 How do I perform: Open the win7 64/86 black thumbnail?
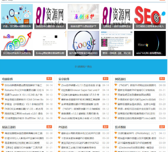tap(150, 43)
